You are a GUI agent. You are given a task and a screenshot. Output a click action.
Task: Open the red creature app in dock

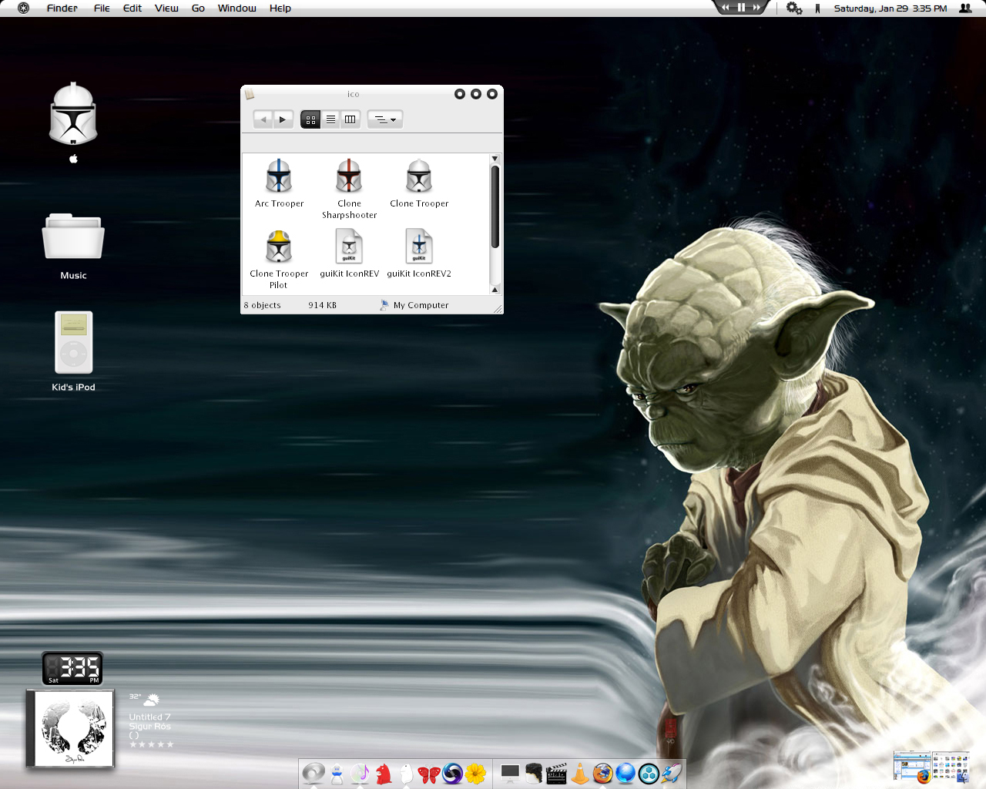[383, 773]
